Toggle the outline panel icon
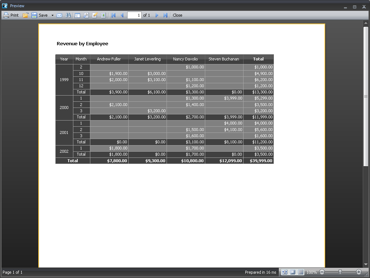Image resolution: width=370 pixels, height=278 pixels. coord(77,15)
